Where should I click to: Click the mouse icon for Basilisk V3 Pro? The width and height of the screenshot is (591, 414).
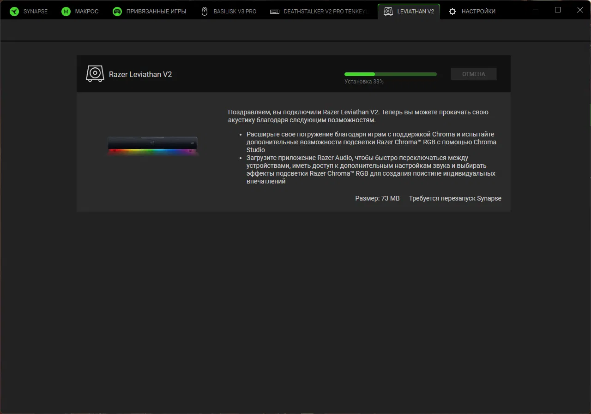pos(205,12)
